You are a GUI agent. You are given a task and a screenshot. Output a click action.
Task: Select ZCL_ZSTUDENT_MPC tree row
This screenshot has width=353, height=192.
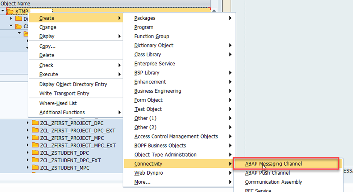click(x=65, y=168)
